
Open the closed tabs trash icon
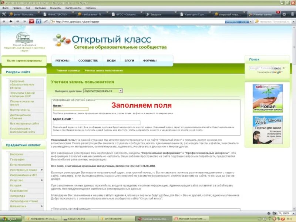coord(293,14)
